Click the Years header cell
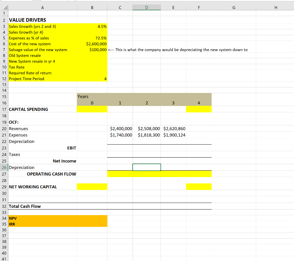The image size is (294, 261). 92,96
